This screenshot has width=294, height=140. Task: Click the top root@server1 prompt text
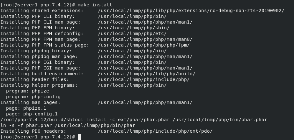[x=38, y=5]
